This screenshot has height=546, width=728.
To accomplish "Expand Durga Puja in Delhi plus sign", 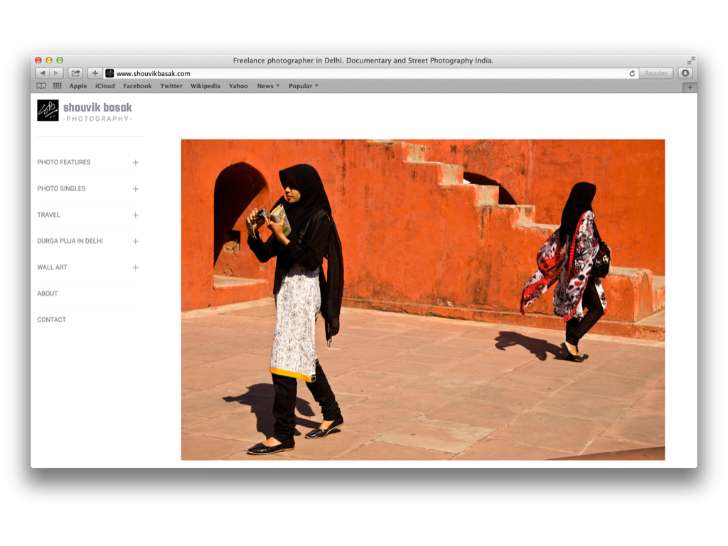I will pyautogui.click(x=136, y=242).
